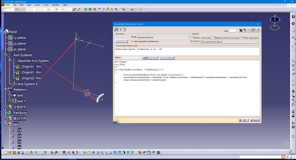Click the New document icon

6,153
